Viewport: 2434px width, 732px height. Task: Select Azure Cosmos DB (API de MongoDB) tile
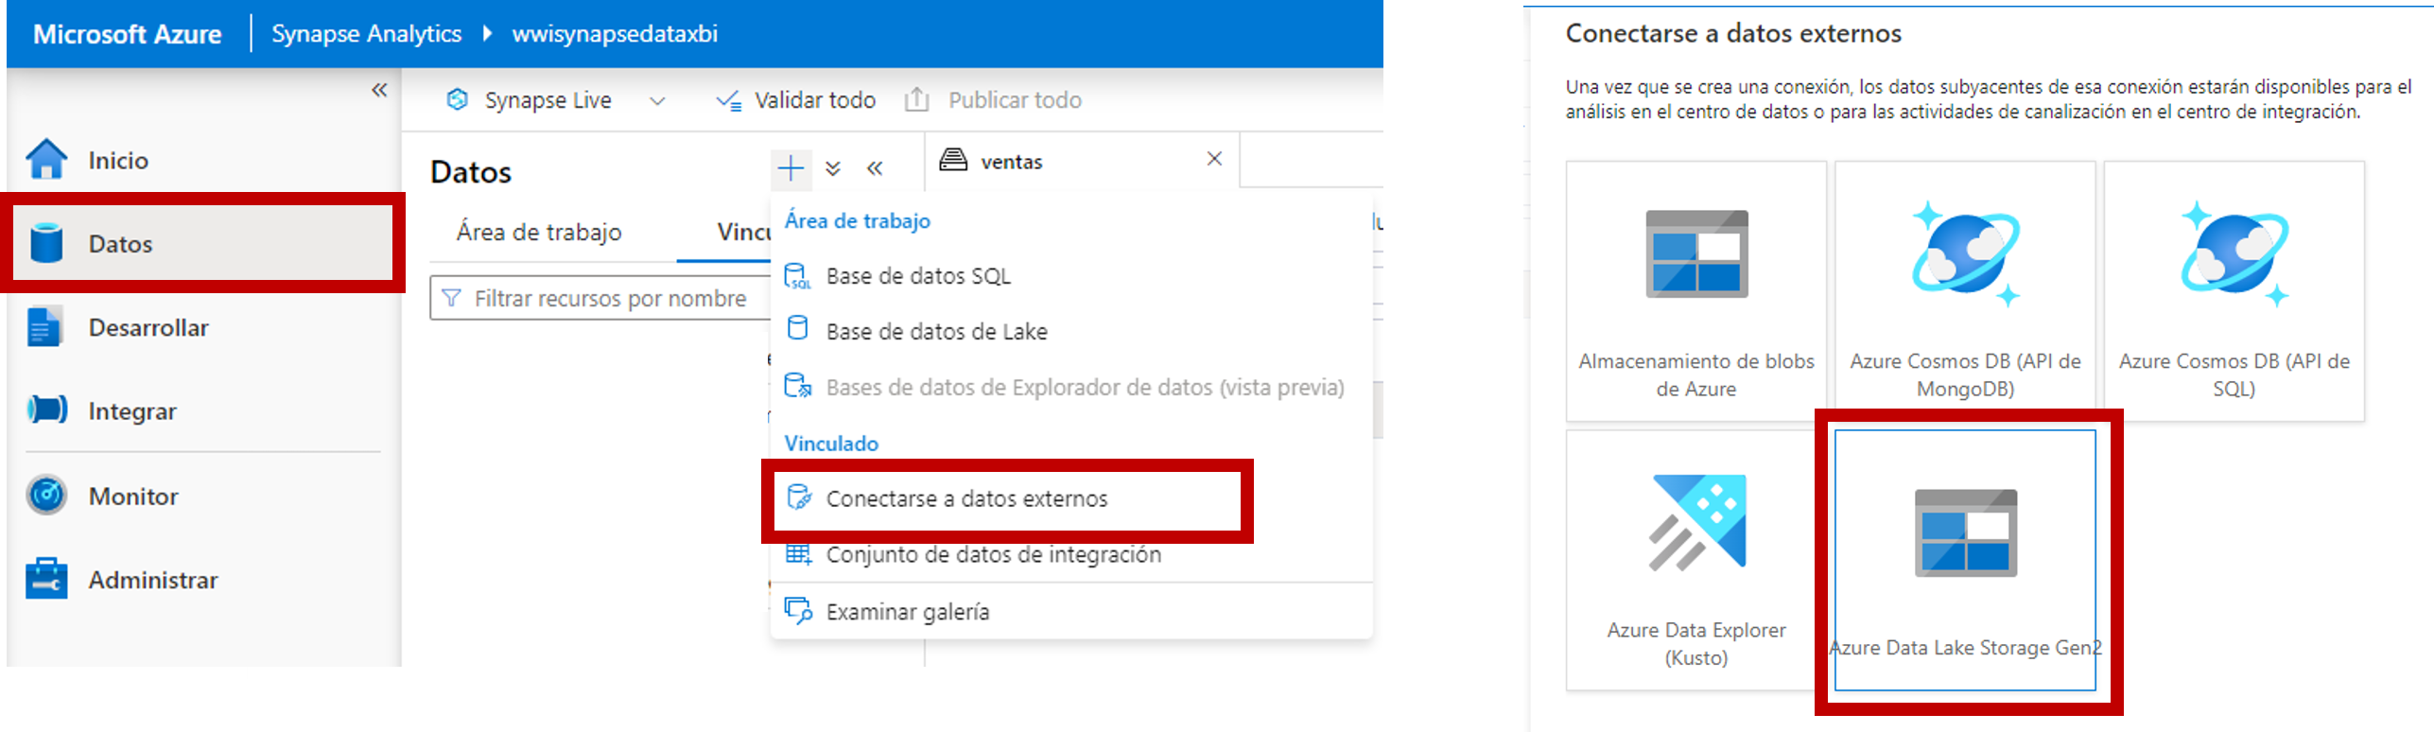[1964, 290]
